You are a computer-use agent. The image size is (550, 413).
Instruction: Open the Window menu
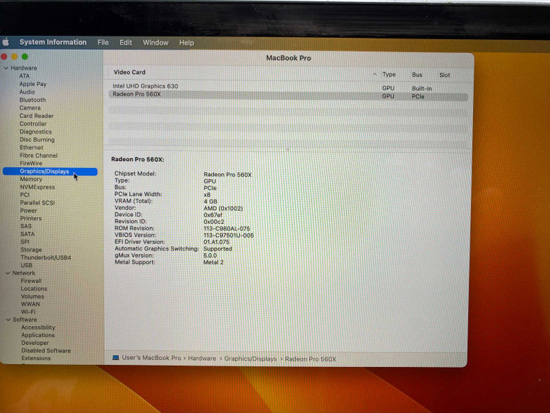coord(155,43)
